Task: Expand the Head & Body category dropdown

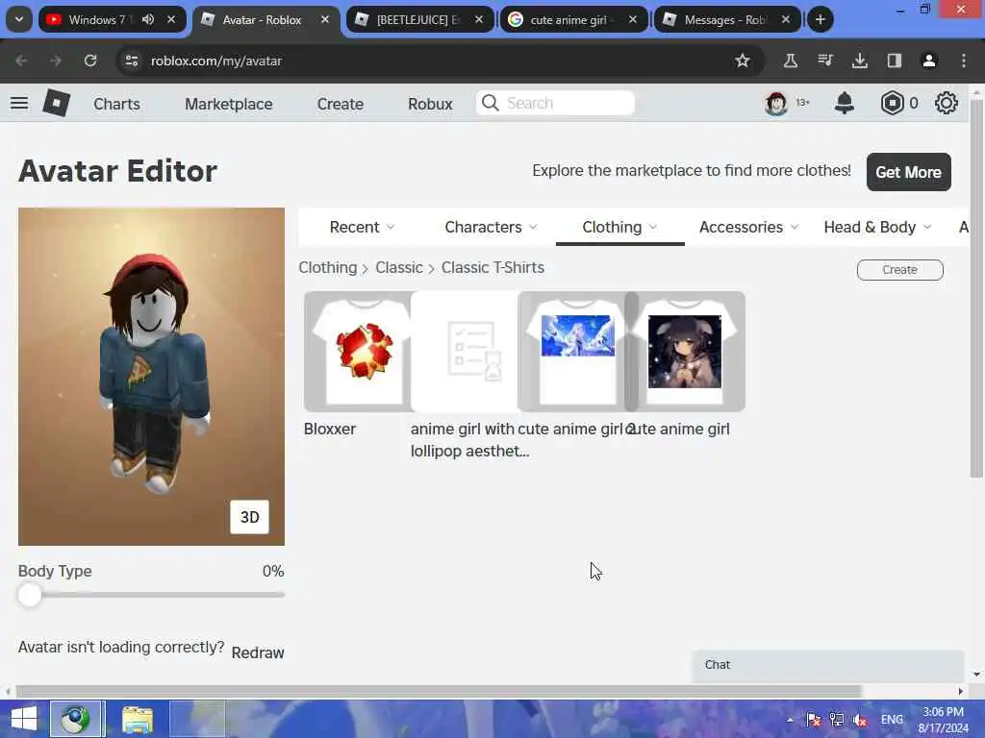Action: click(x=877, y=227)
